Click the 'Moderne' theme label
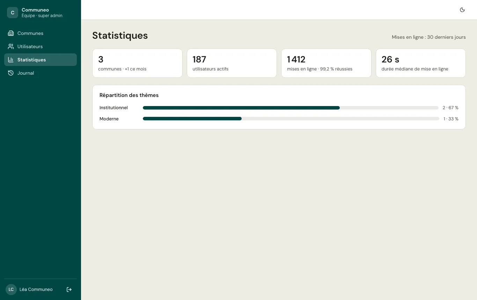This screenshot has height=300, width=477. pyautogui.click(x=109, y=119)
